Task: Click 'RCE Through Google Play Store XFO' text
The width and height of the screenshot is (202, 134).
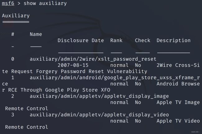Action: [x=59, y=90]
